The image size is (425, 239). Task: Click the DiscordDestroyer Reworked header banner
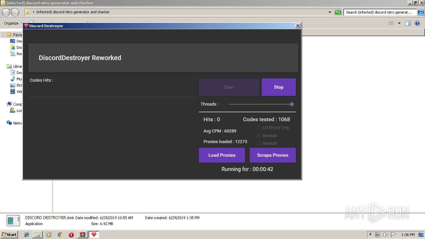coord(163,58)
